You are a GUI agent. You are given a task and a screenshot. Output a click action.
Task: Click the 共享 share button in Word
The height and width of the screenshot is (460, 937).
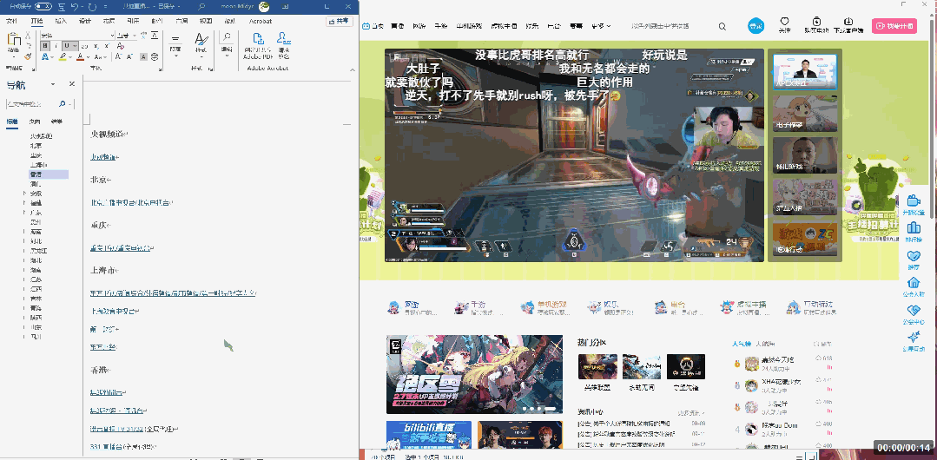tap(340, 21)
